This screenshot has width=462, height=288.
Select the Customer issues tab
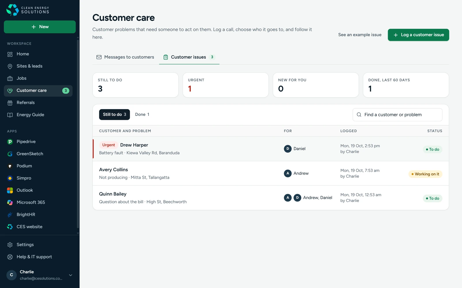point(189,57)
